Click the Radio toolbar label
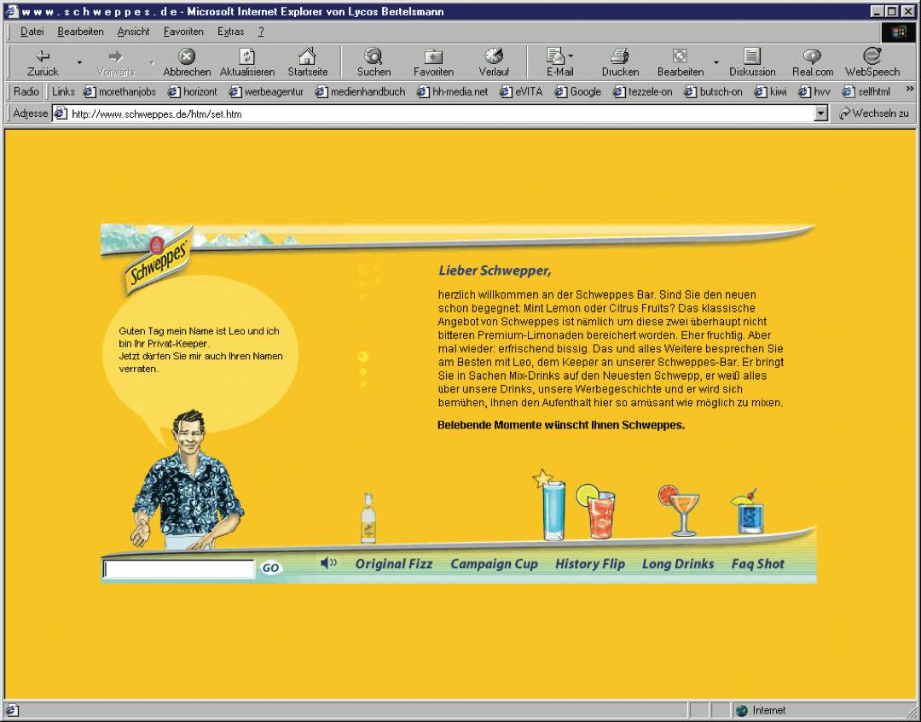Screen dimensions: 921x722 (x=26, y=91)
